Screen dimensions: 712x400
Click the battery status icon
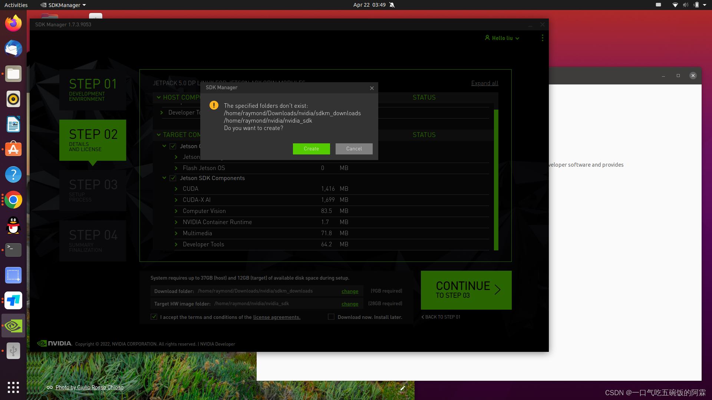click(x=696, y=5)
